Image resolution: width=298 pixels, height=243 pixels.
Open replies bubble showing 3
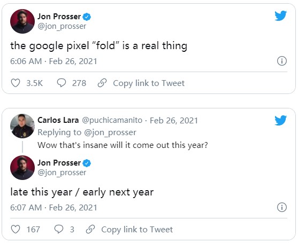coord(59,229)
